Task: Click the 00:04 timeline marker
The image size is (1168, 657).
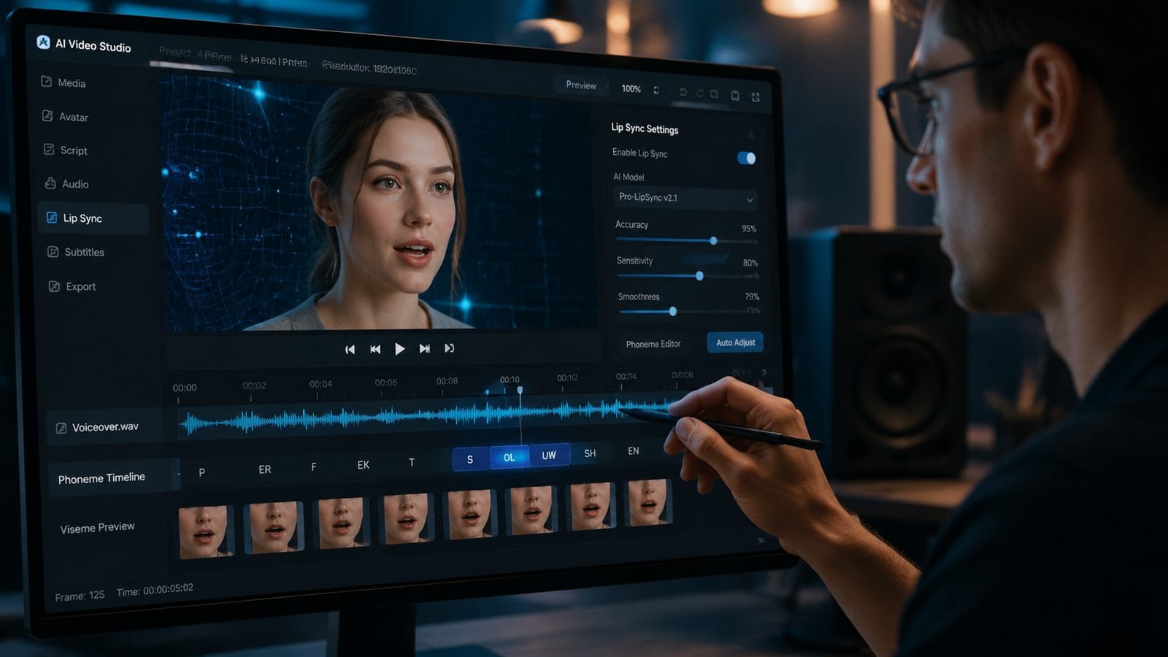Action: (320, 384)
